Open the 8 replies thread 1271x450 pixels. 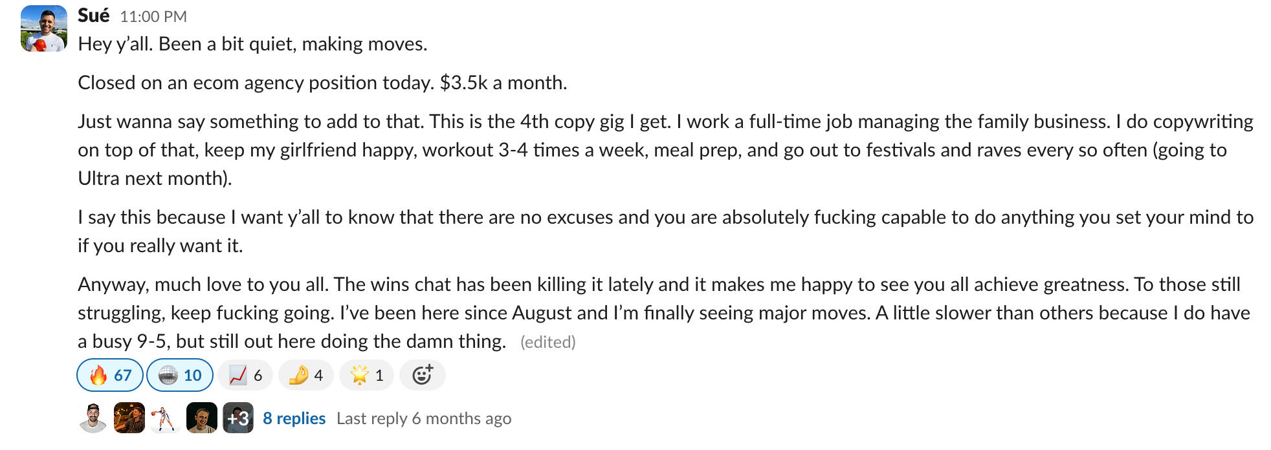click(294, 418)
